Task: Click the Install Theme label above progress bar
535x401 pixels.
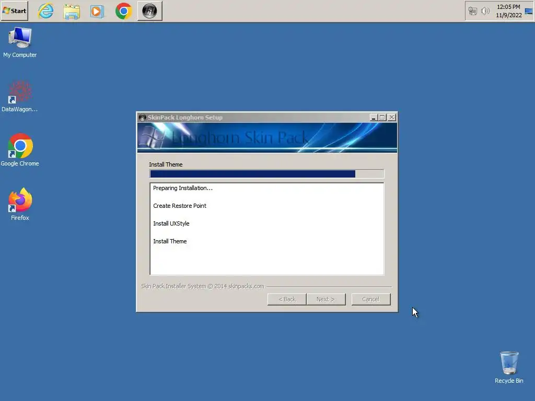Action: 166,164
